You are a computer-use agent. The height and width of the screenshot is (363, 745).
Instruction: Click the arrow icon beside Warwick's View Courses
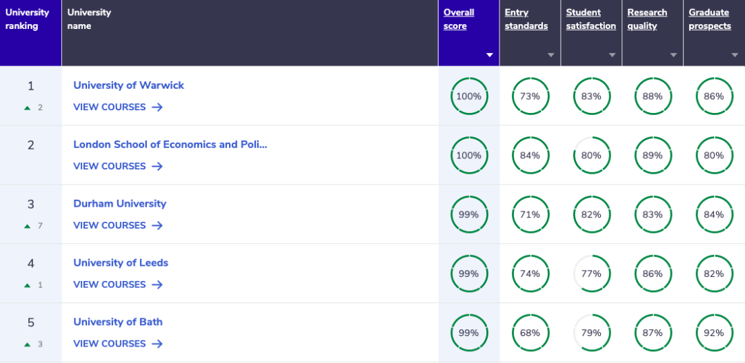pos(157,107)
